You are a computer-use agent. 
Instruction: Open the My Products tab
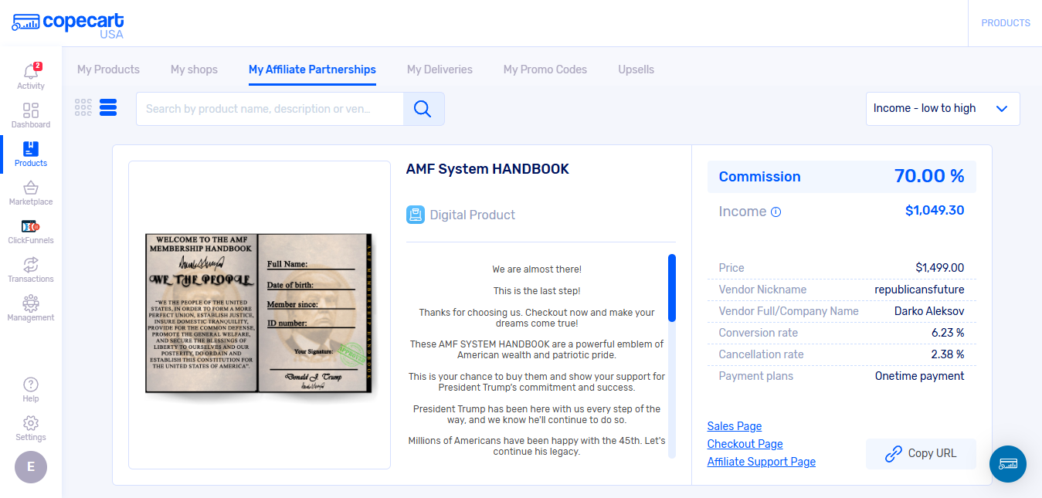[108, 69]
